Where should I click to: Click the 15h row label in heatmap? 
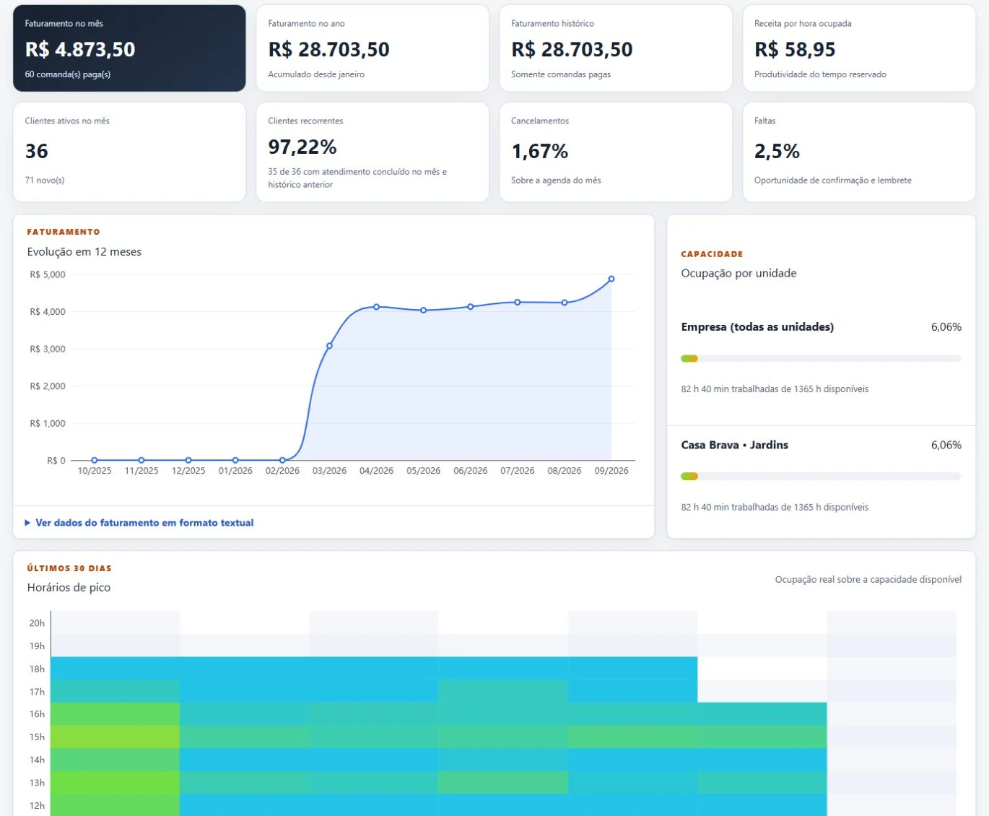(37, 737)
